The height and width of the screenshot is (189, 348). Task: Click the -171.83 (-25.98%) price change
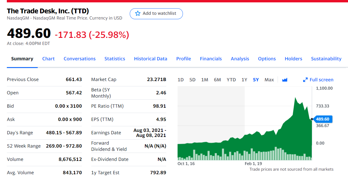click(x=92, y=35)
